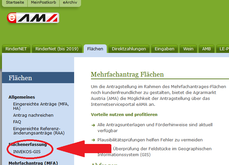This screenshot has height=165, width=229.
Task: Click the Mehrfachantrag (MFA) sidebar heading
Action: [x=30, y=163]
